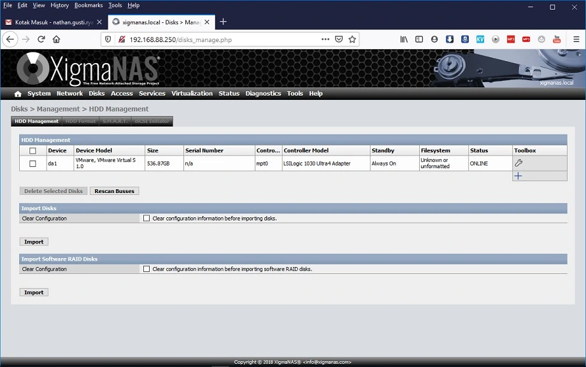Click the XigmaNAS logo

88,69
